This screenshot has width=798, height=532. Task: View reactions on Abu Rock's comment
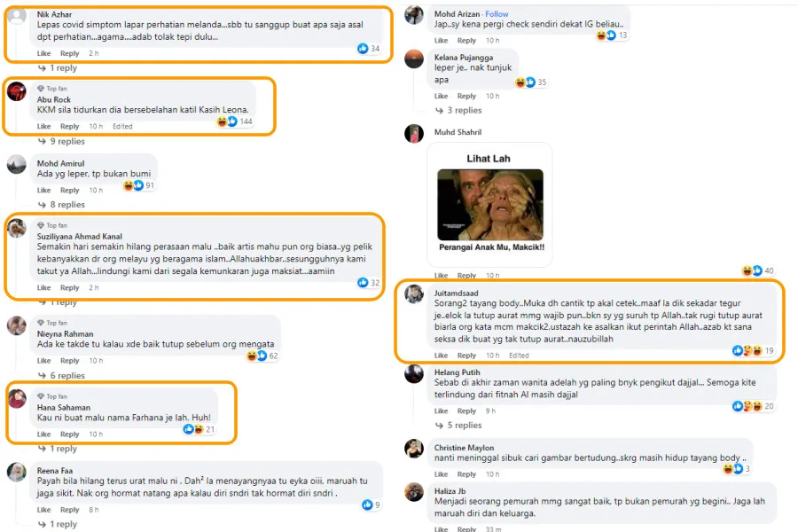click(234, 121)
